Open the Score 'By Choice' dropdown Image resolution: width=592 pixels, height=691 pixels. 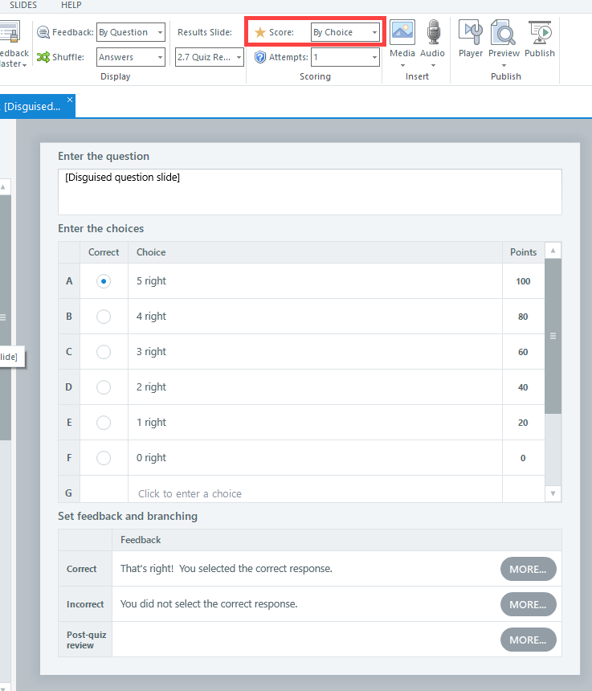tap(345, 32)
